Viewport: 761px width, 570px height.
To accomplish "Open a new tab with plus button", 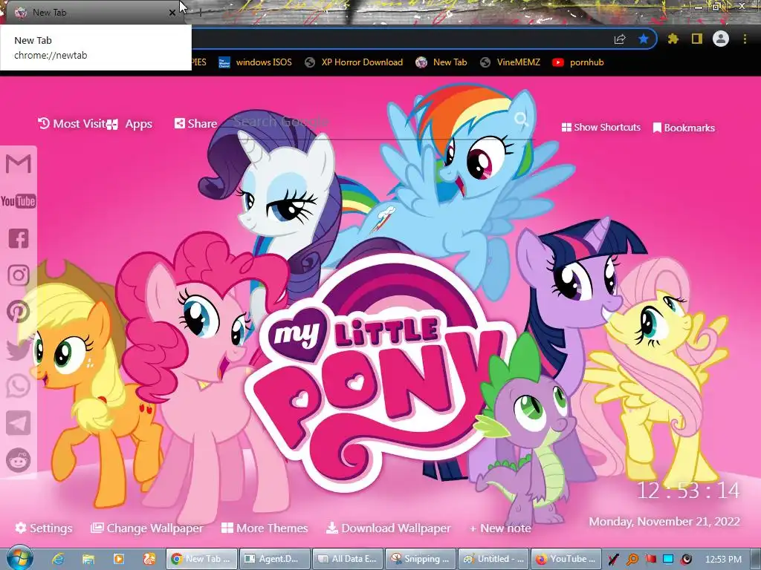I will (201, 13).
